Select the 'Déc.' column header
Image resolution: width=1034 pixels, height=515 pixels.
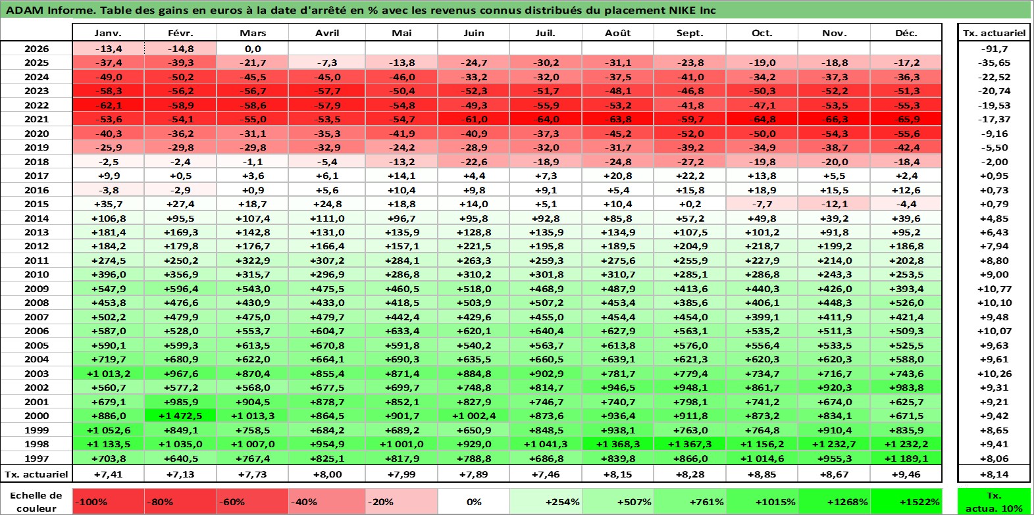(x=906, y=33)
